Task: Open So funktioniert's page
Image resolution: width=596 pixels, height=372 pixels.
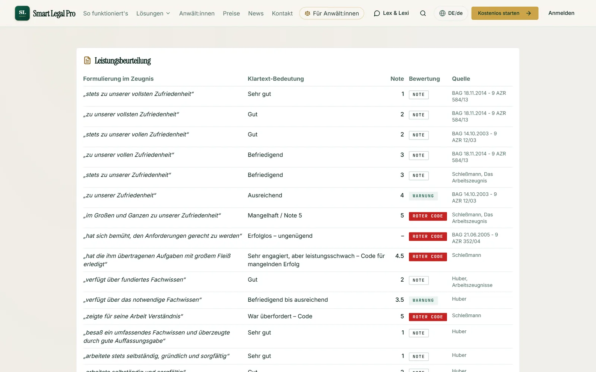Action: pyautogui.click(x=105, y=13)
